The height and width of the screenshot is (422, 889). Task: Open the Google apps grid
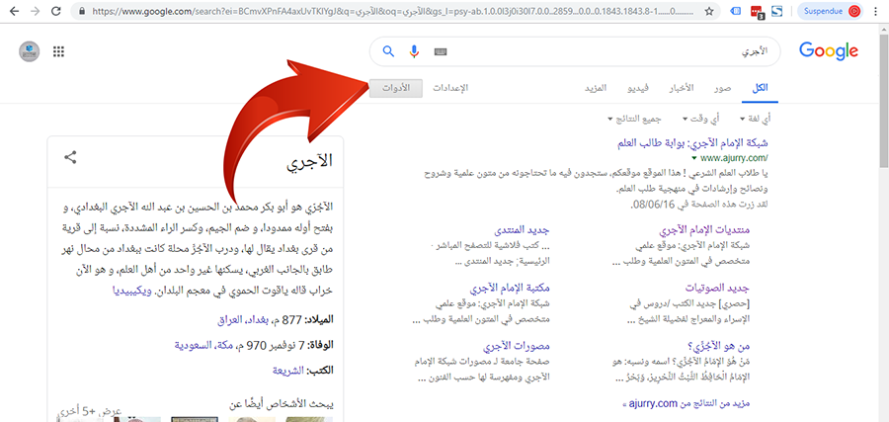click(x=58, y=51)
